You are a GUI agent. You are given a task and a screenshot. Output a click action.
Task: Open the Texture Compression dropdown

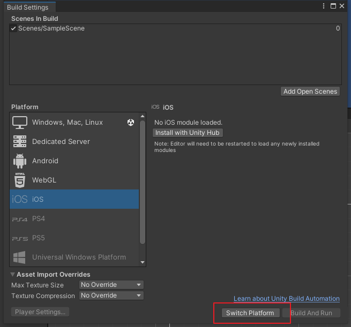coord(111,295)
